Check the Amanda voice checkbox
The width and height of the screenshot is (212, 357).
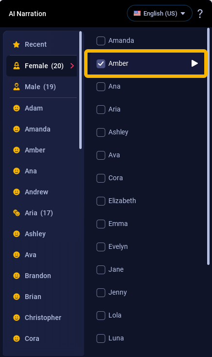101,41
